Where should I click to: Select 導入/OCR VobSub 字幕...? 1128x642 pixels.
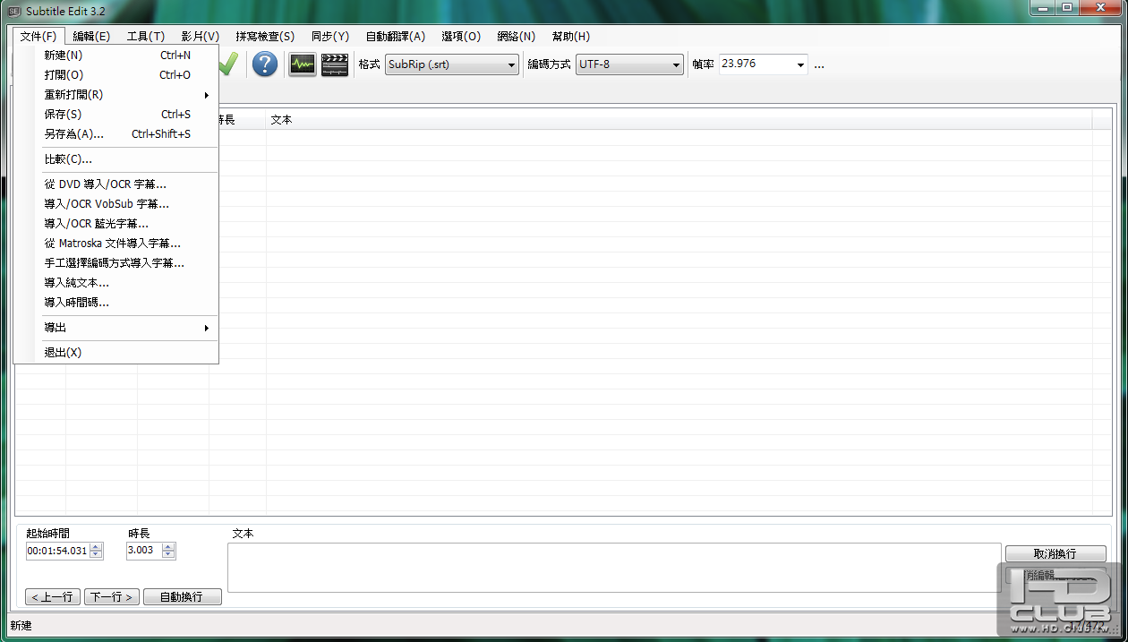[116, 204]
